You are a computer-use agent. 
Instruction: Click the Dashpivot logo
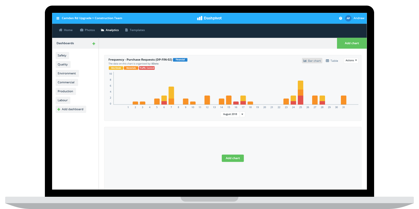(209, 18)
